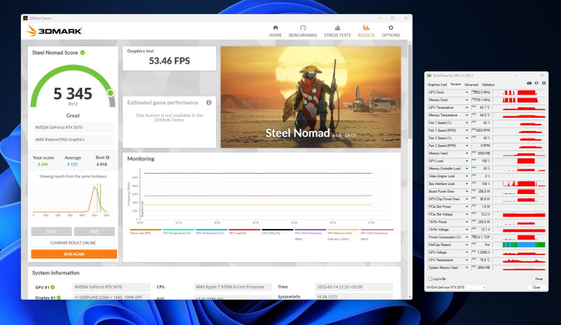Click the score distribution chart
The height and width of the screenshot is (325, 561).
click(x=73, y=199)
